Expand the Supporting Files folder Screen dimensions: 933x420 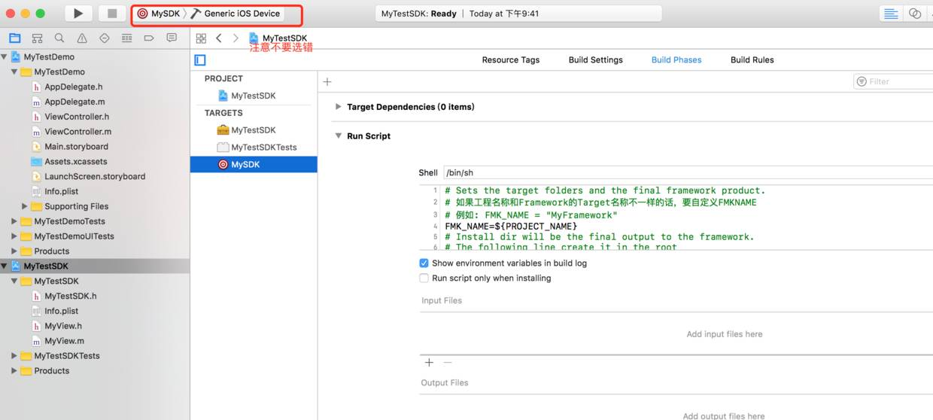[25, 206]
